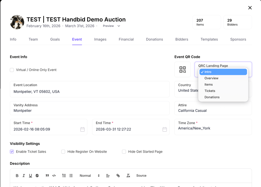Insert a blockquote in the description
This screenshot has height=187, width=261.
[47, 176]
